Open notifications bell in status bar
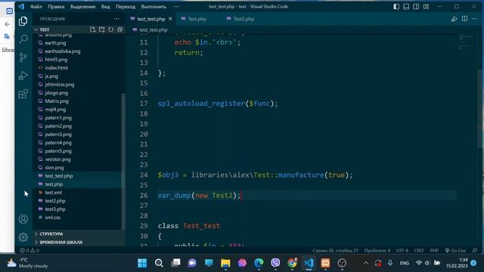 [475, 250]
